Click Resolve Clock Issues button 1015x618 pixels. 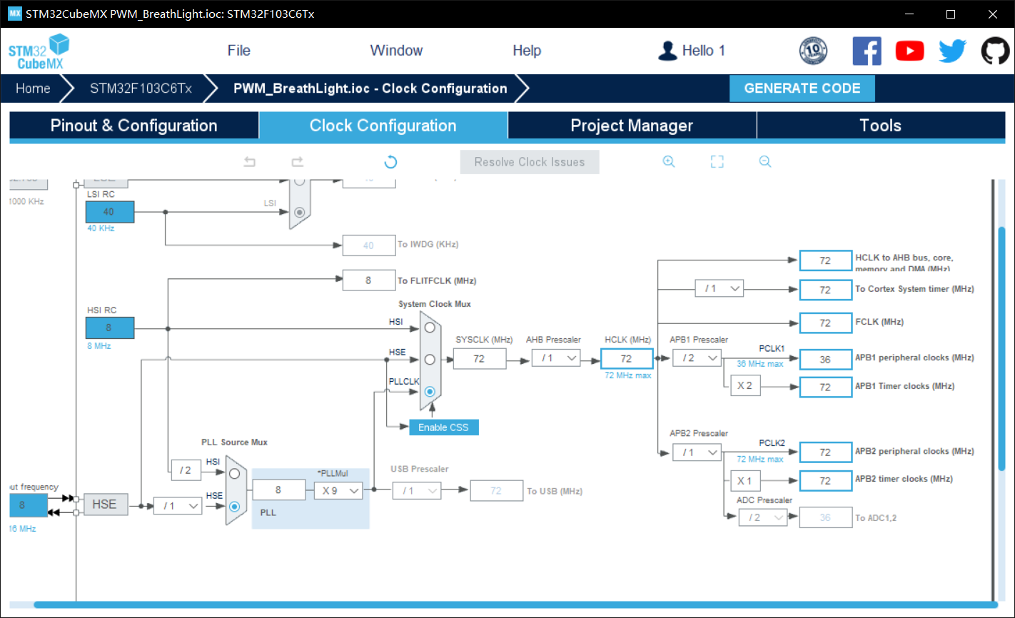point(530,162)
